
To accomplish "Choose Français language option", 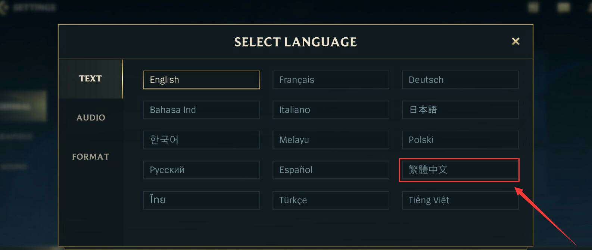I will click(331, 80).
